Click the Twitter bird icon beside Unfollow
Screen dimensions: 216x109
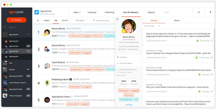tap(118, 57)
